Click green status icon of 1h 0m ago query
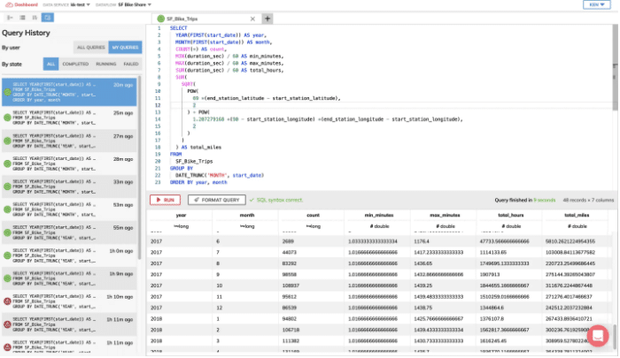This screenshot has width=620, height=358. pos(7,255)
